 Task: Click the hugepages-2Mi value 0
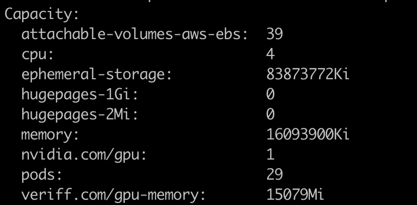click(270, 114)
